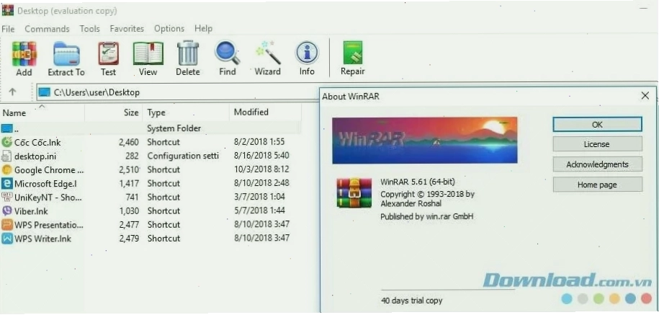Image resolution: width=659 pixels, height=315 pixels.
Task: Click the Repair toolbar icon
Action: coord(353,53)
